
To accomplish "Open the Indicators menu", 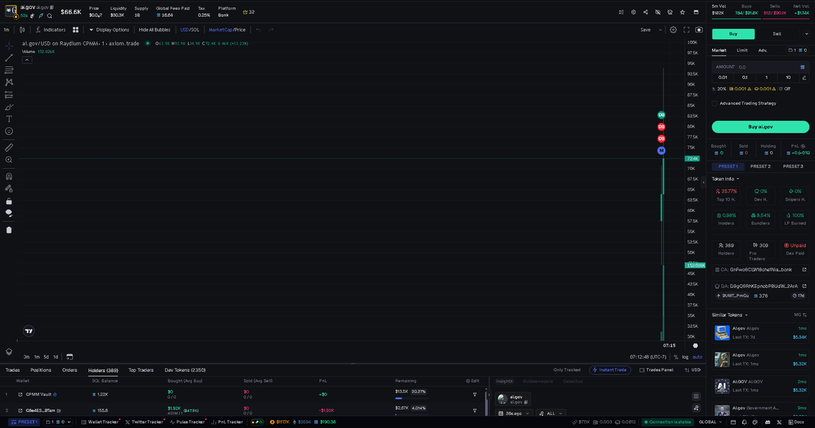I will [51, 30].
